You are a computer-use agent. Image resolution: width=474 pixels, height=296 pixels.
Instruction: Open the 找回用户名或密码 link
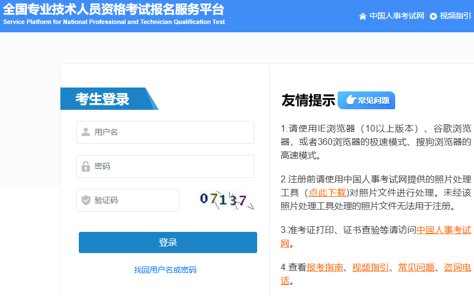[x=165, y=270]
